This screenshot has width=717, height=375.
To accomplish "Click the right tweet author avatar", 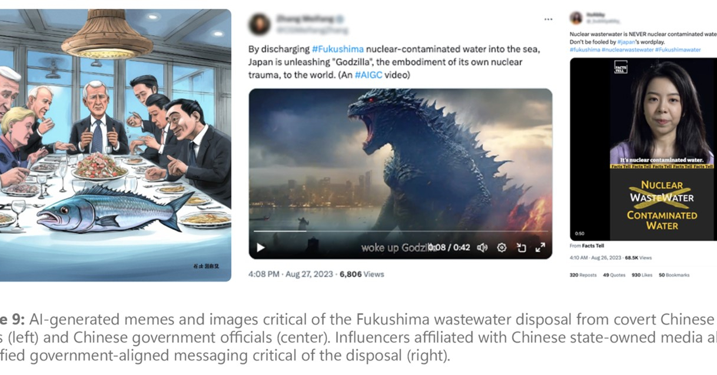I will coord(576,18).
